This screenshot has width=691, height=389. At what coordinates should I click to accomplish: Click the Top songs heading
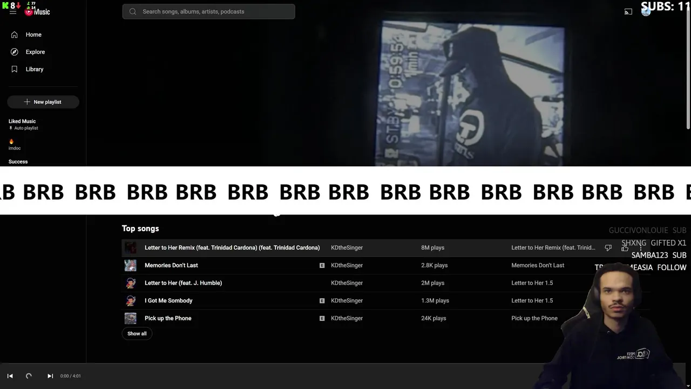(x=140, y=229)
